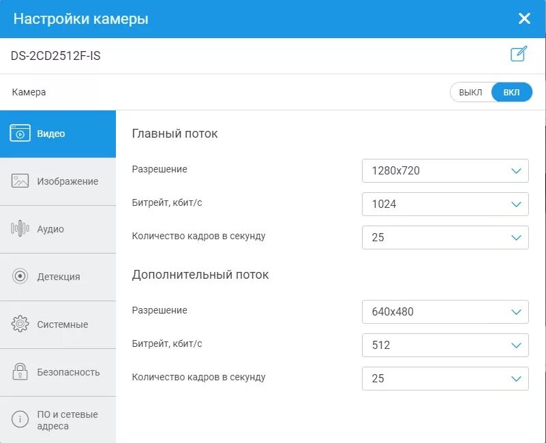Screen dimensions: 546x443
Task: Open the Безопасность settings tab
Action: point(68,372)
